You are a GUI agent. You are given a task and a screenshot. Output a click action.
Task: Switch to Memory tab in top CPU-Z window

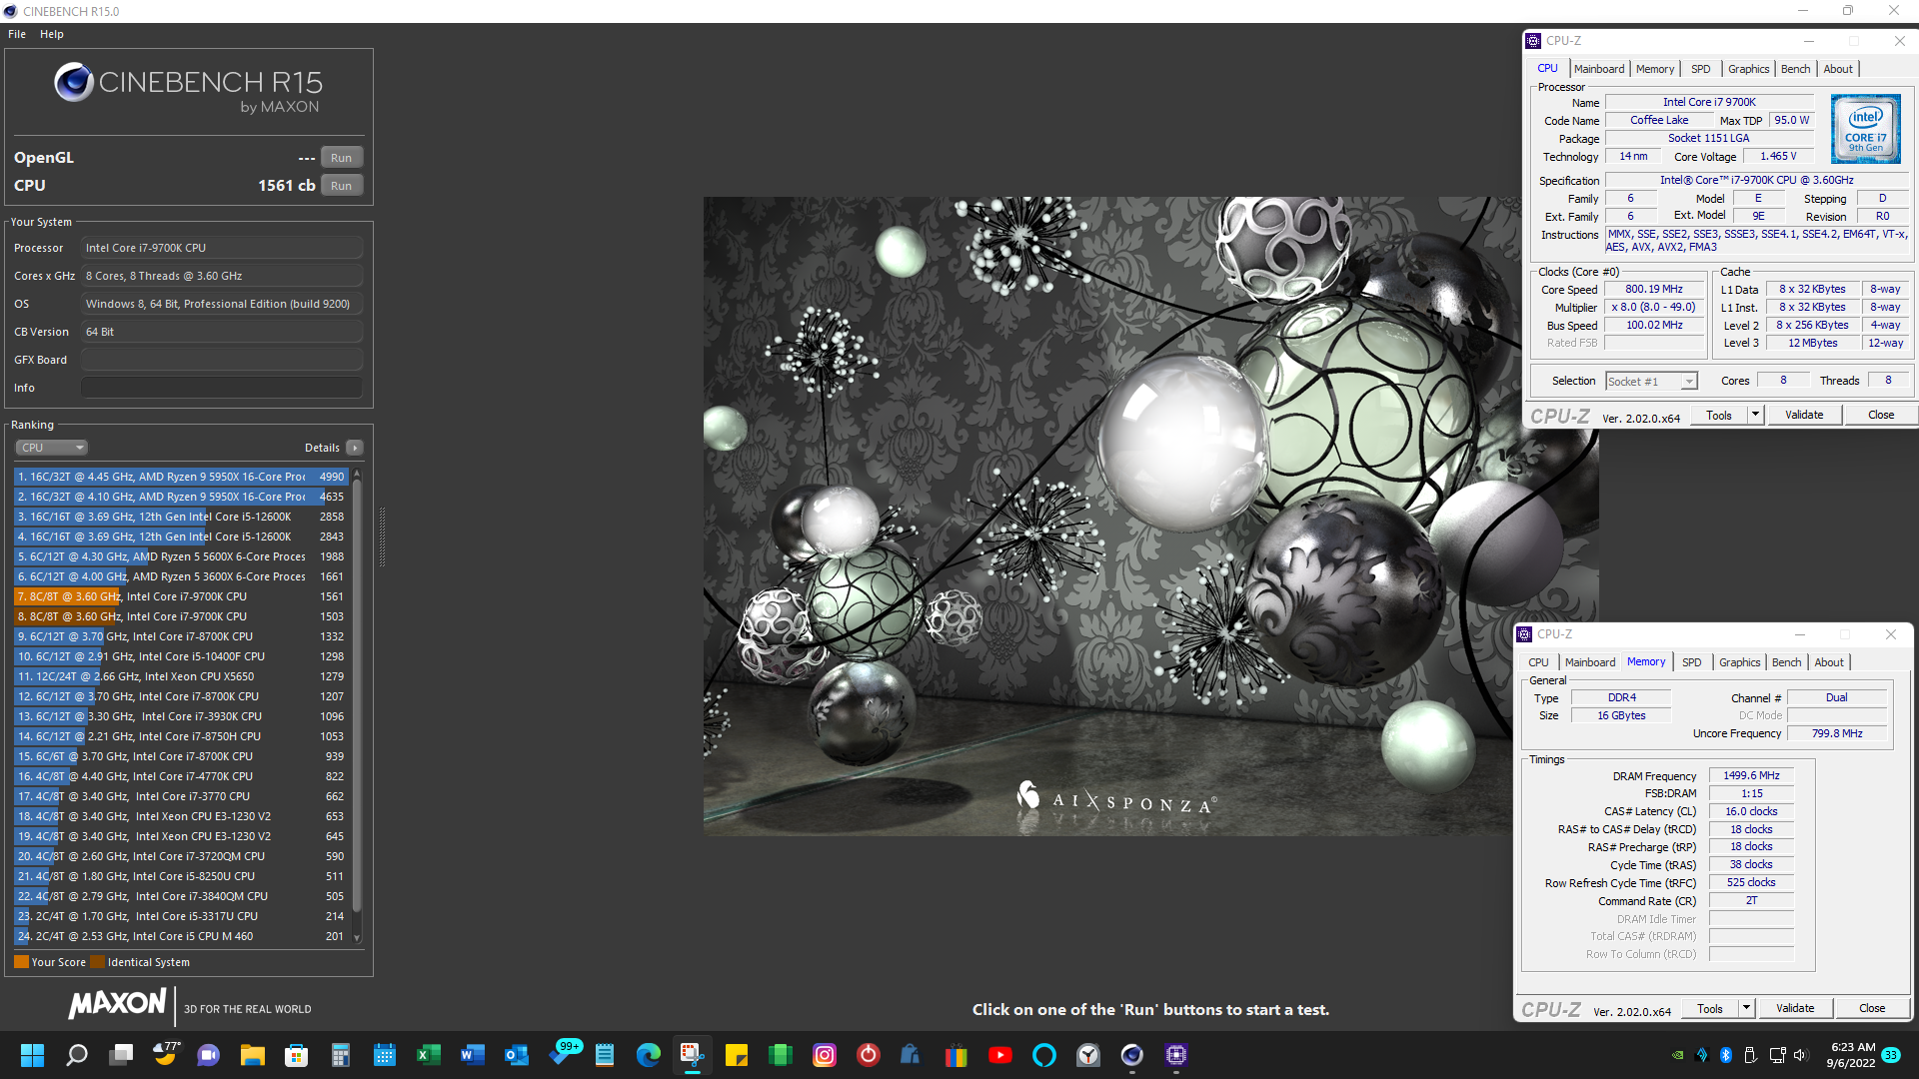click(1654, 69)
